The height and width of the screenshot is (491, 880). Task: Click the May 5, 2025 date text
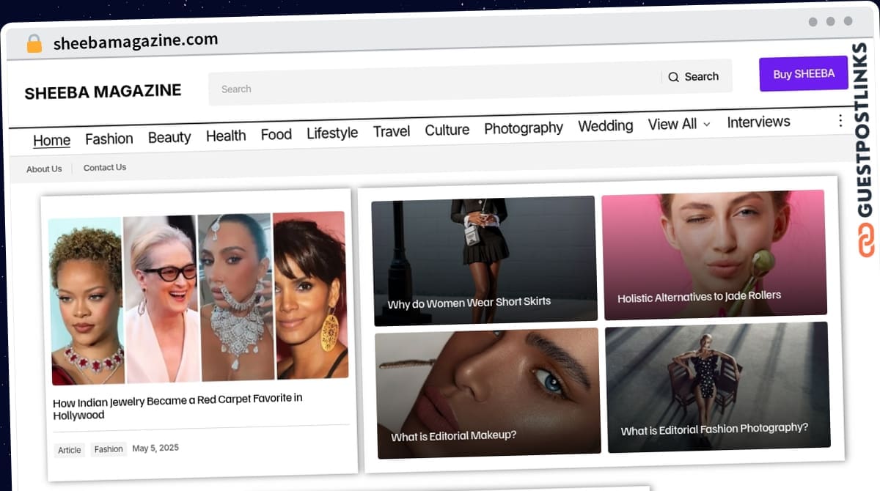pos(155,448)
